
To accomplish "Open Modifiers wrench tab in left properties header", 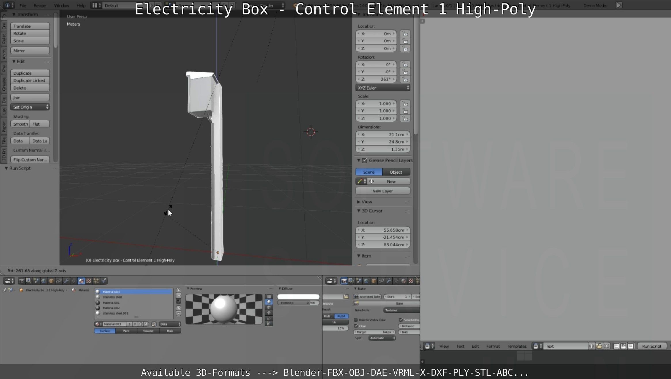I will point(66,281).
